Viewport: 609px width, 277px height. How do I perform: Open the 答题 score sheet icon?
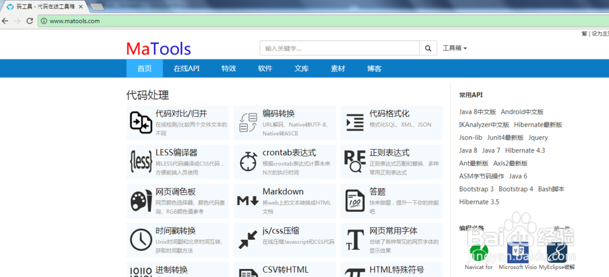(354, 201)
